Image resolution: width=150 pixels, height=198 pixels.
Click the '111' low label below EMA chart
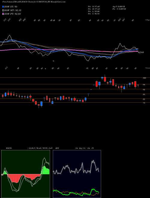coord(7,68)
